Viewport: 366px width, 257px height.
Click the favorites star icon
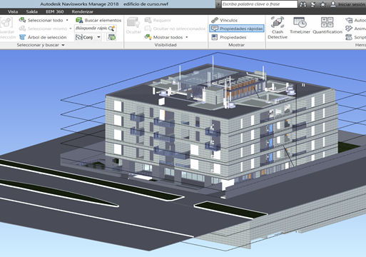coord(322,4)
